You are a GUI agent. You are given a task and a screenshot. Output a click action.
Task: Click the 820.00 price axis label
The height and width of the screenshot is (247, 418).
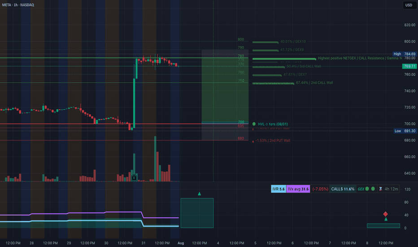click(x=410, y=25)
